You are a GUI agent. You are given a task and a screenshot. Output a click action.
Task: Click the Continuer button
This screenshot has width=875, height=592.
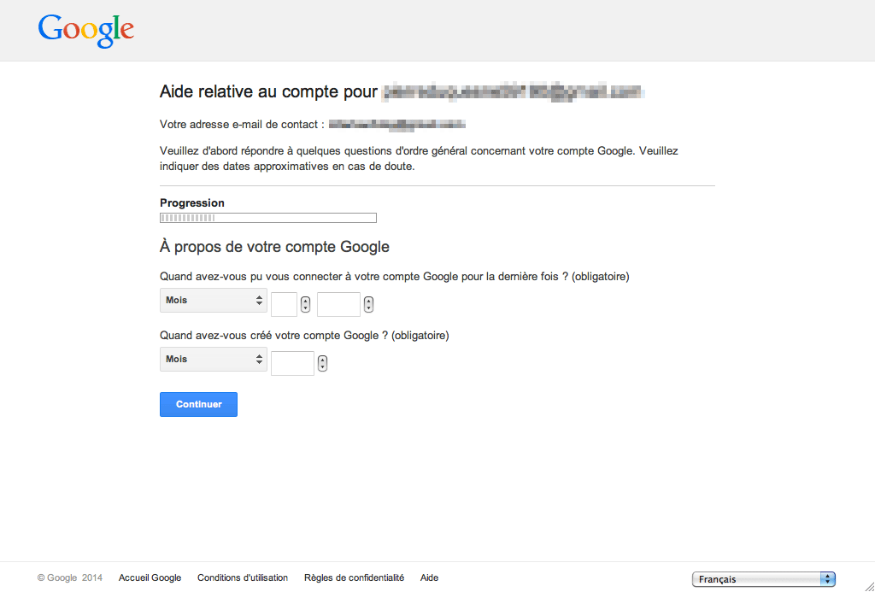(x=198, y=405)
